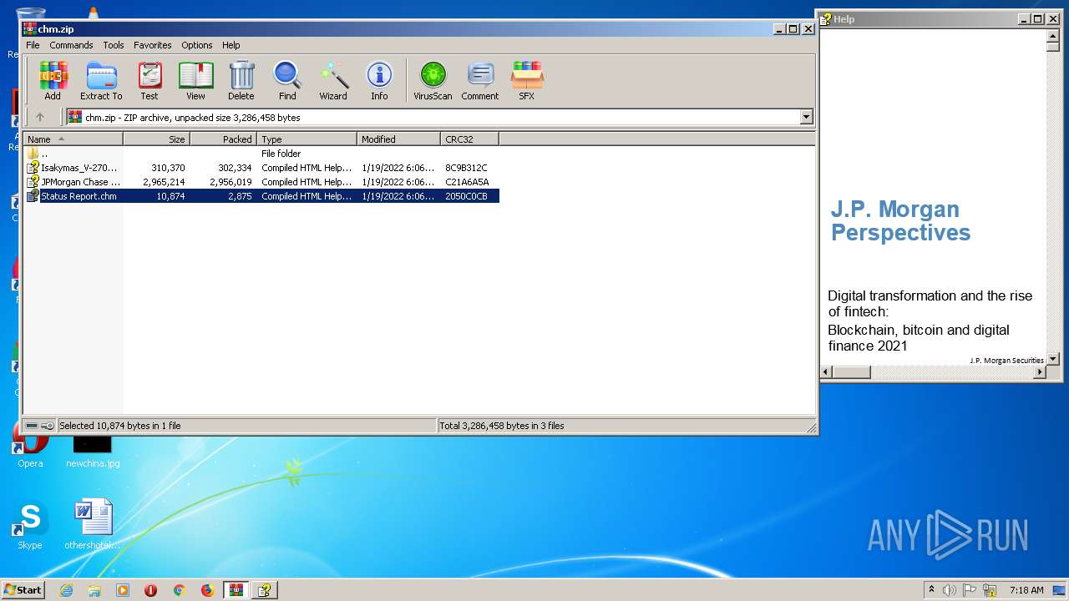Viewport: 1069px width, 601px height.
Task: Click the 8C9B312C CRC32 value
Action: coord(467,168)
